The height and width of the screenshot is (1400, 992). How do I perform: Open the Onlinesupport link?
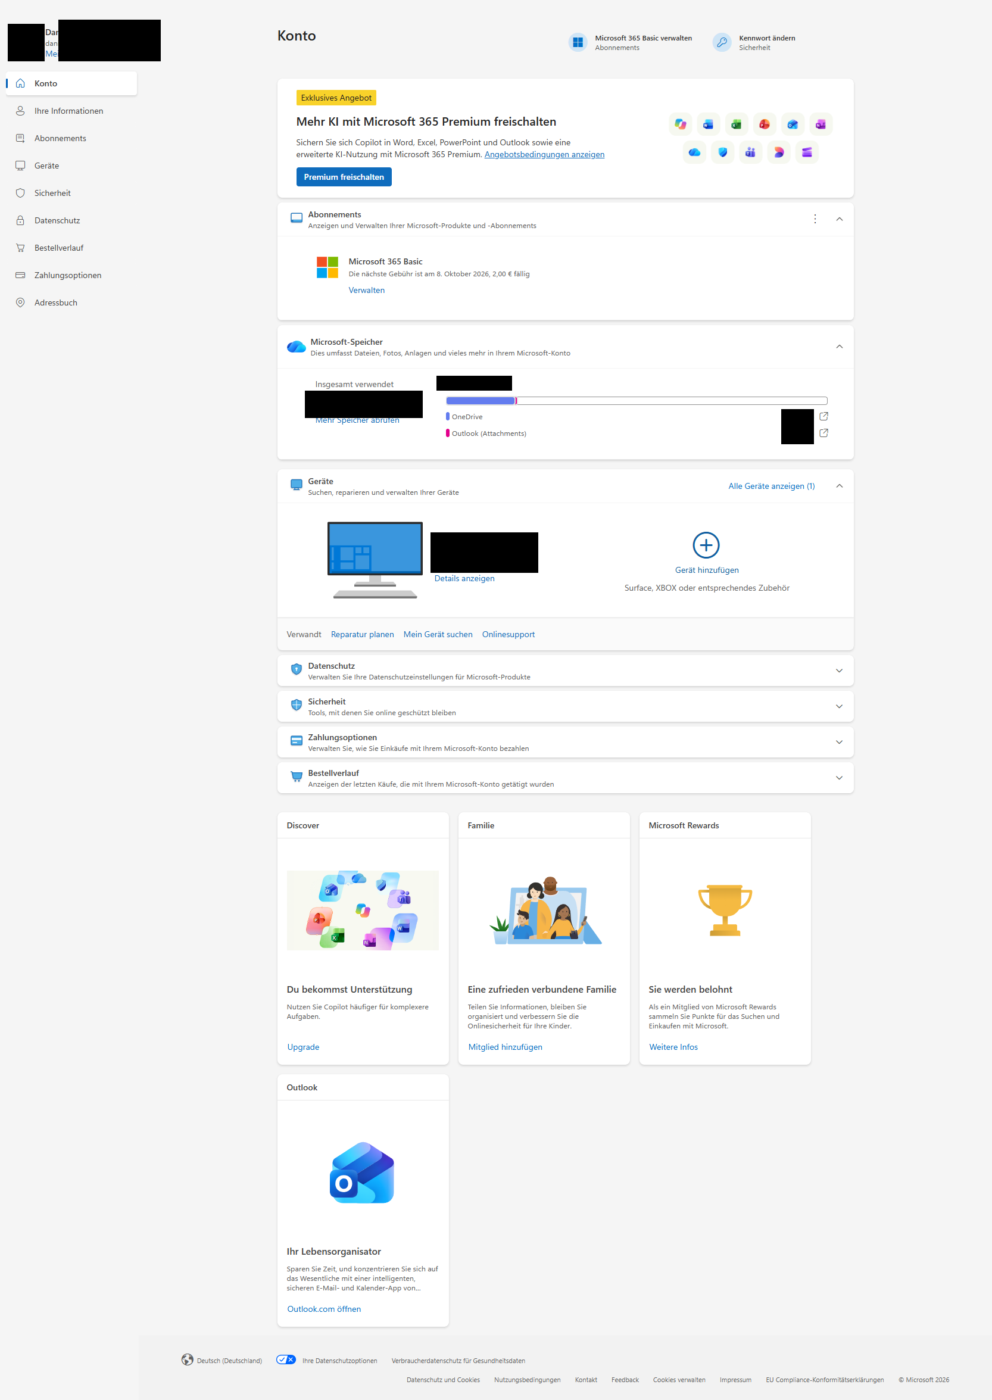tap(509, 635)
